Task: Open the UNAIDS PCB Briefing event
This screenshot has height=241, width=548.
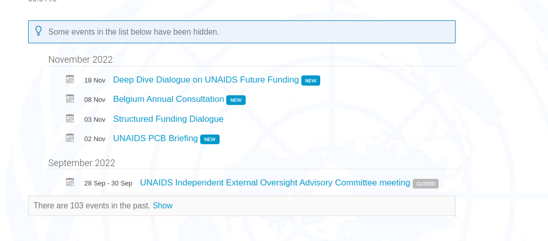Action: pos(156,139)
